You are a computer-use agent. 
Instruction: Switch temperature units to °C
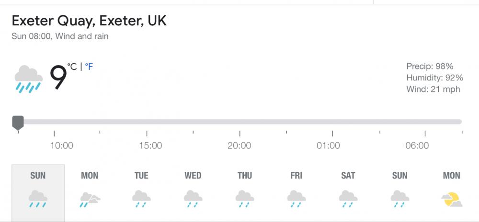coord(72,67)
